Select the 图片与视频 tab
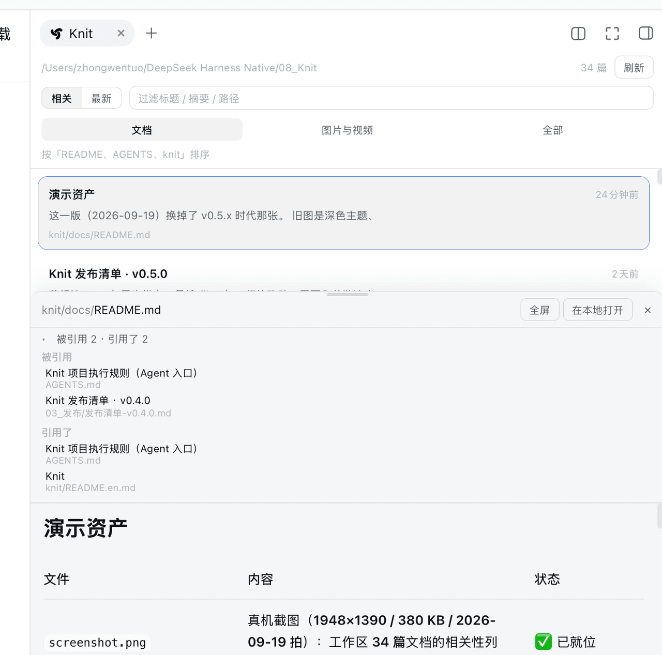This screenshot has width=662, height=655. point(348,130)
